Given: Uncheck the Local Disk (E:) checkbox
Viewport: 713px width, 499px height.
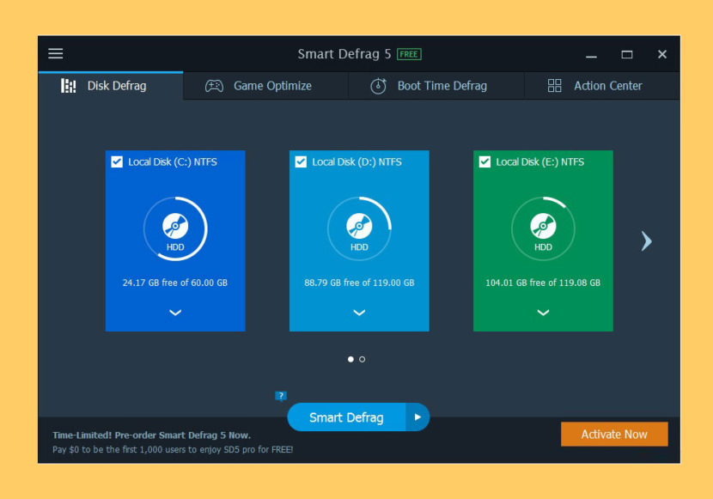Looking at the screenshot, I should point(484,161).
